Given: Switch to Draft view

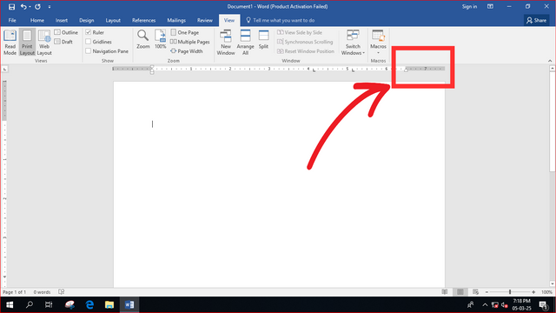Looking at the screenshot, I should pyautogui.click(x=63, y=42).
